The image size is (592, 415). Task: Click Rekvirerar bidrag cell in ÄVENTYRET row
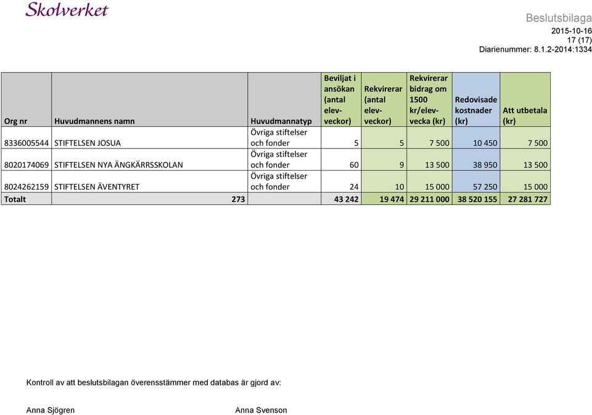coord(429,181)
